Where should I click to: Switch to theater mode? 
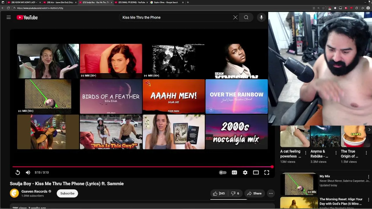256,172
